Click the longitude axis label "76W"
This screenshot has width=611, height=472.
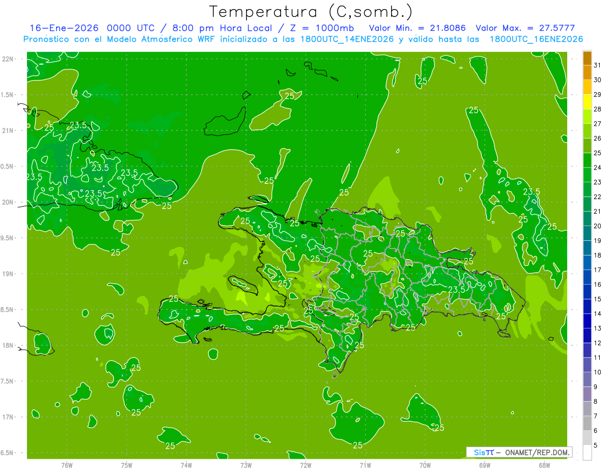[67, 465]
